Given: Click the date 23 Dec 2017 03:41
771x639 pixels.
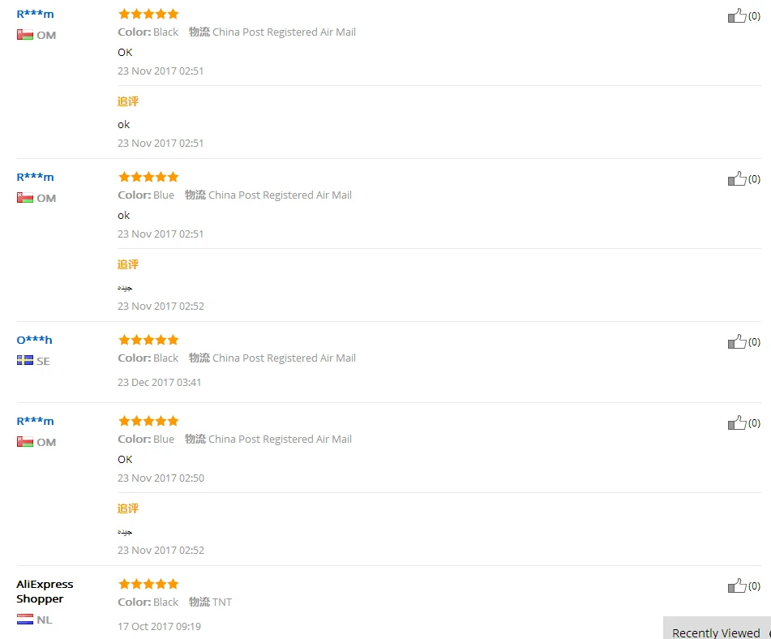Looking at the screenshot, I should pyautogui.click(x=160, y=382).
